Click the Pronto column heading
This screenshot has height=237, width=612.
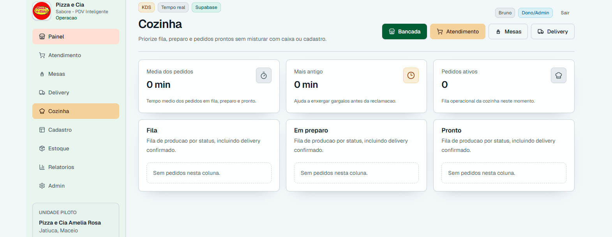pyautogui.click(x=451, y=131)
